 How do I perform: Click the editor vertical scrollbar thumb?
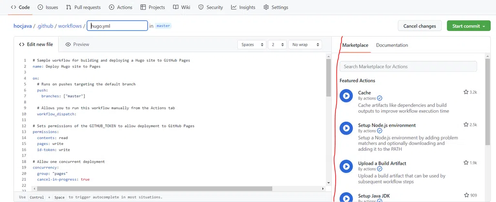328,78
